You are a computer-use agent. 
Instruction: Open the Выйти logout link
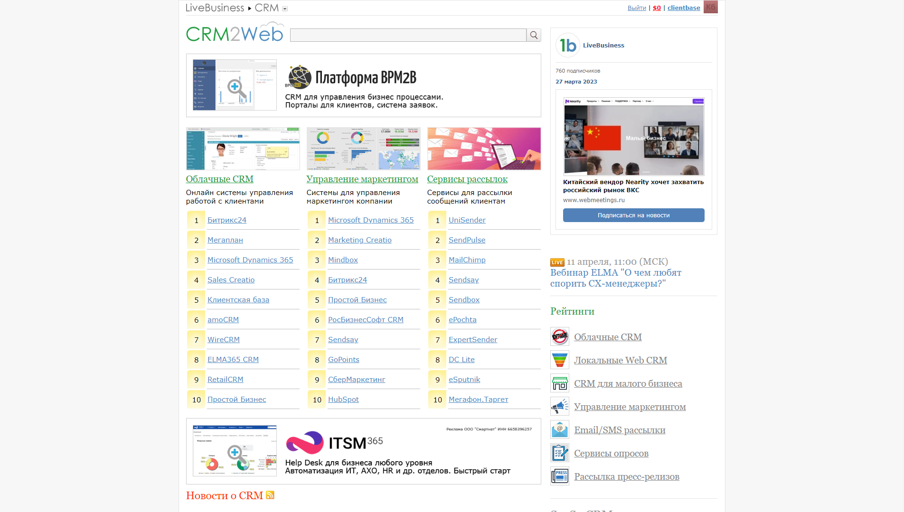tap(637, 8)
